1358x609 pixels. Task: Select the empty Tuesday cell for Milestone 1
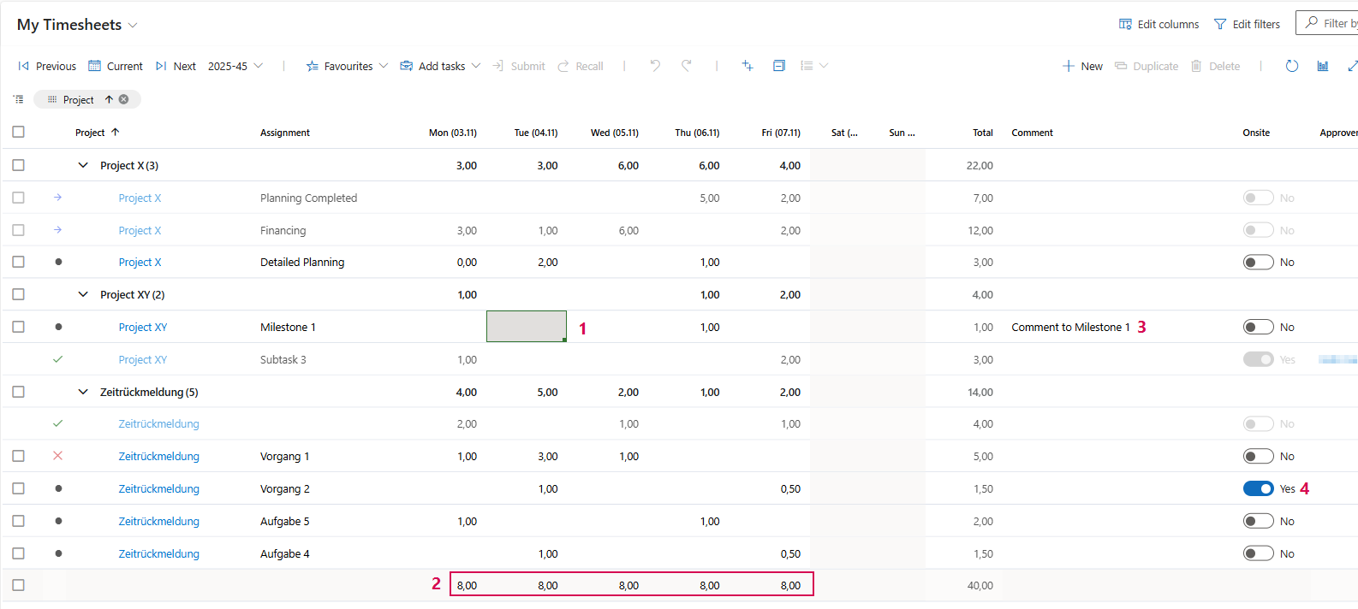[x=526, y=326]
